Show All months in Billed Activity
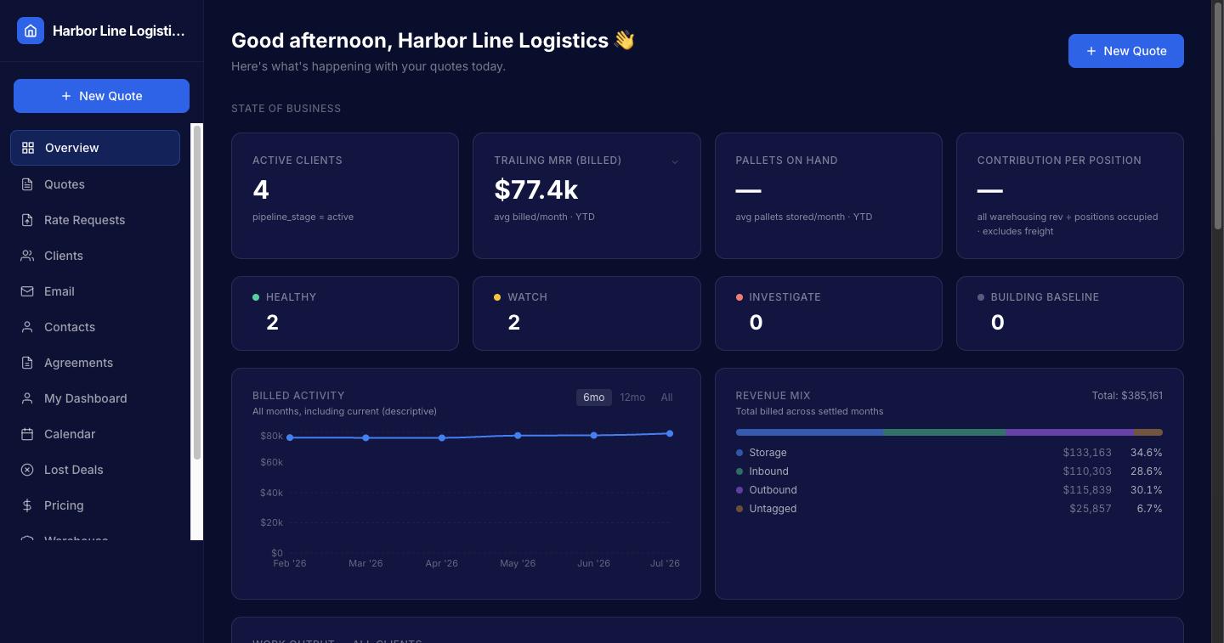 pos(666,398)
